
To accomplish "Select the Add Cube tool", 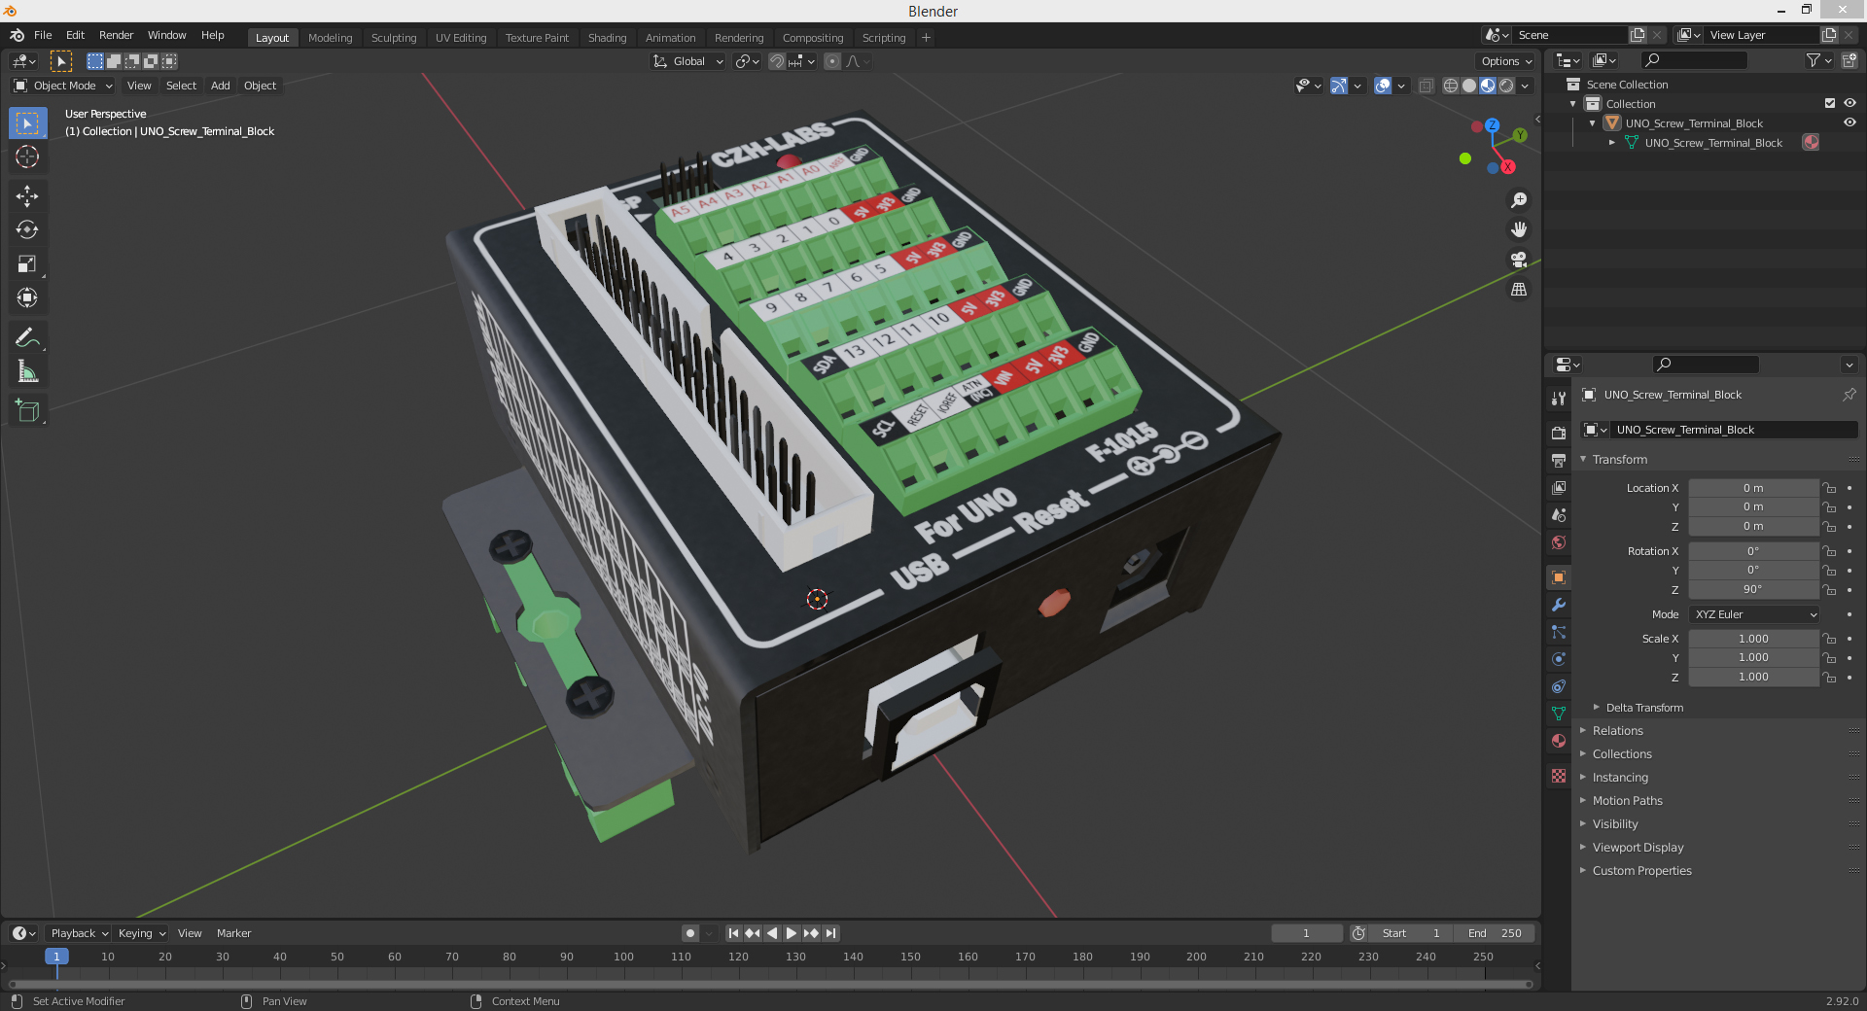I will tap(27, 410).
